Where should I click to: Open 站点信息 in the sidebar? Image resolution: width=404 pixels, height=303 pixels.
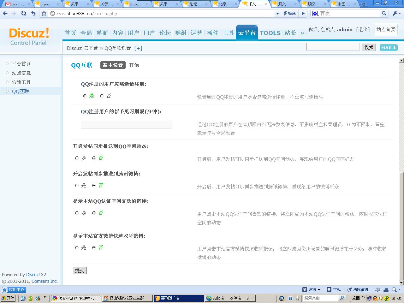21,73
